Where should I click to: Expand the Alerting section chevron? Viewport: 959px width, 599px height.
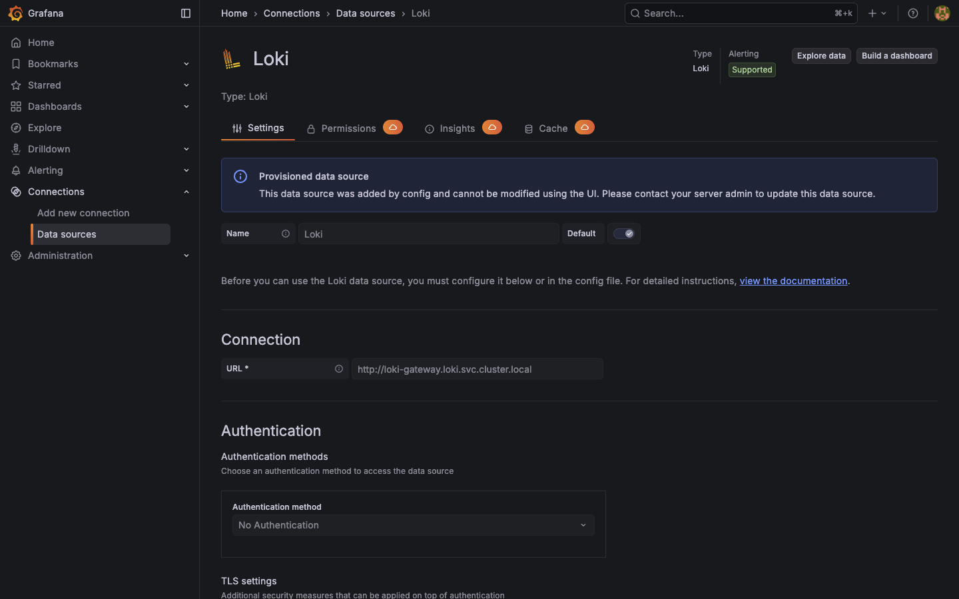[x=186, y=170]
